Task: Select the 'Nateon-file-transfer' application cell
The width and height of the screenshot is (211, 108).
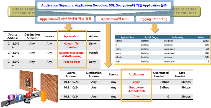Action: coord(72,45)
